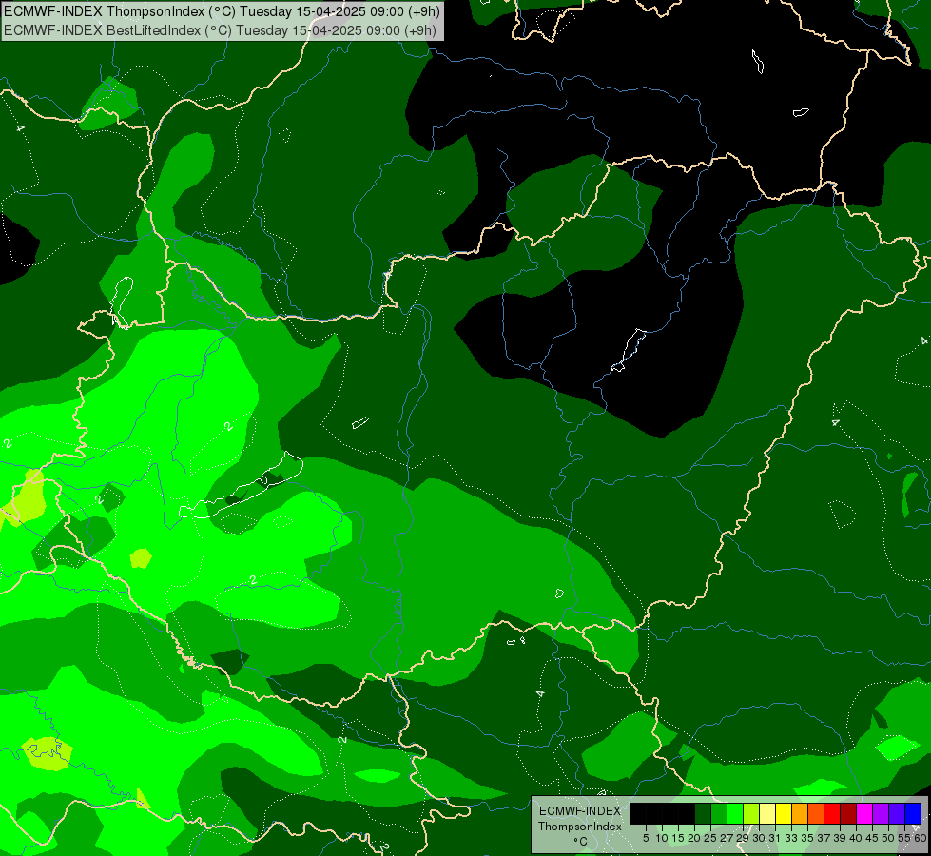Select the violet 50-55 legend swatch
Screen dimensions: 931x856
coord(897,813)
